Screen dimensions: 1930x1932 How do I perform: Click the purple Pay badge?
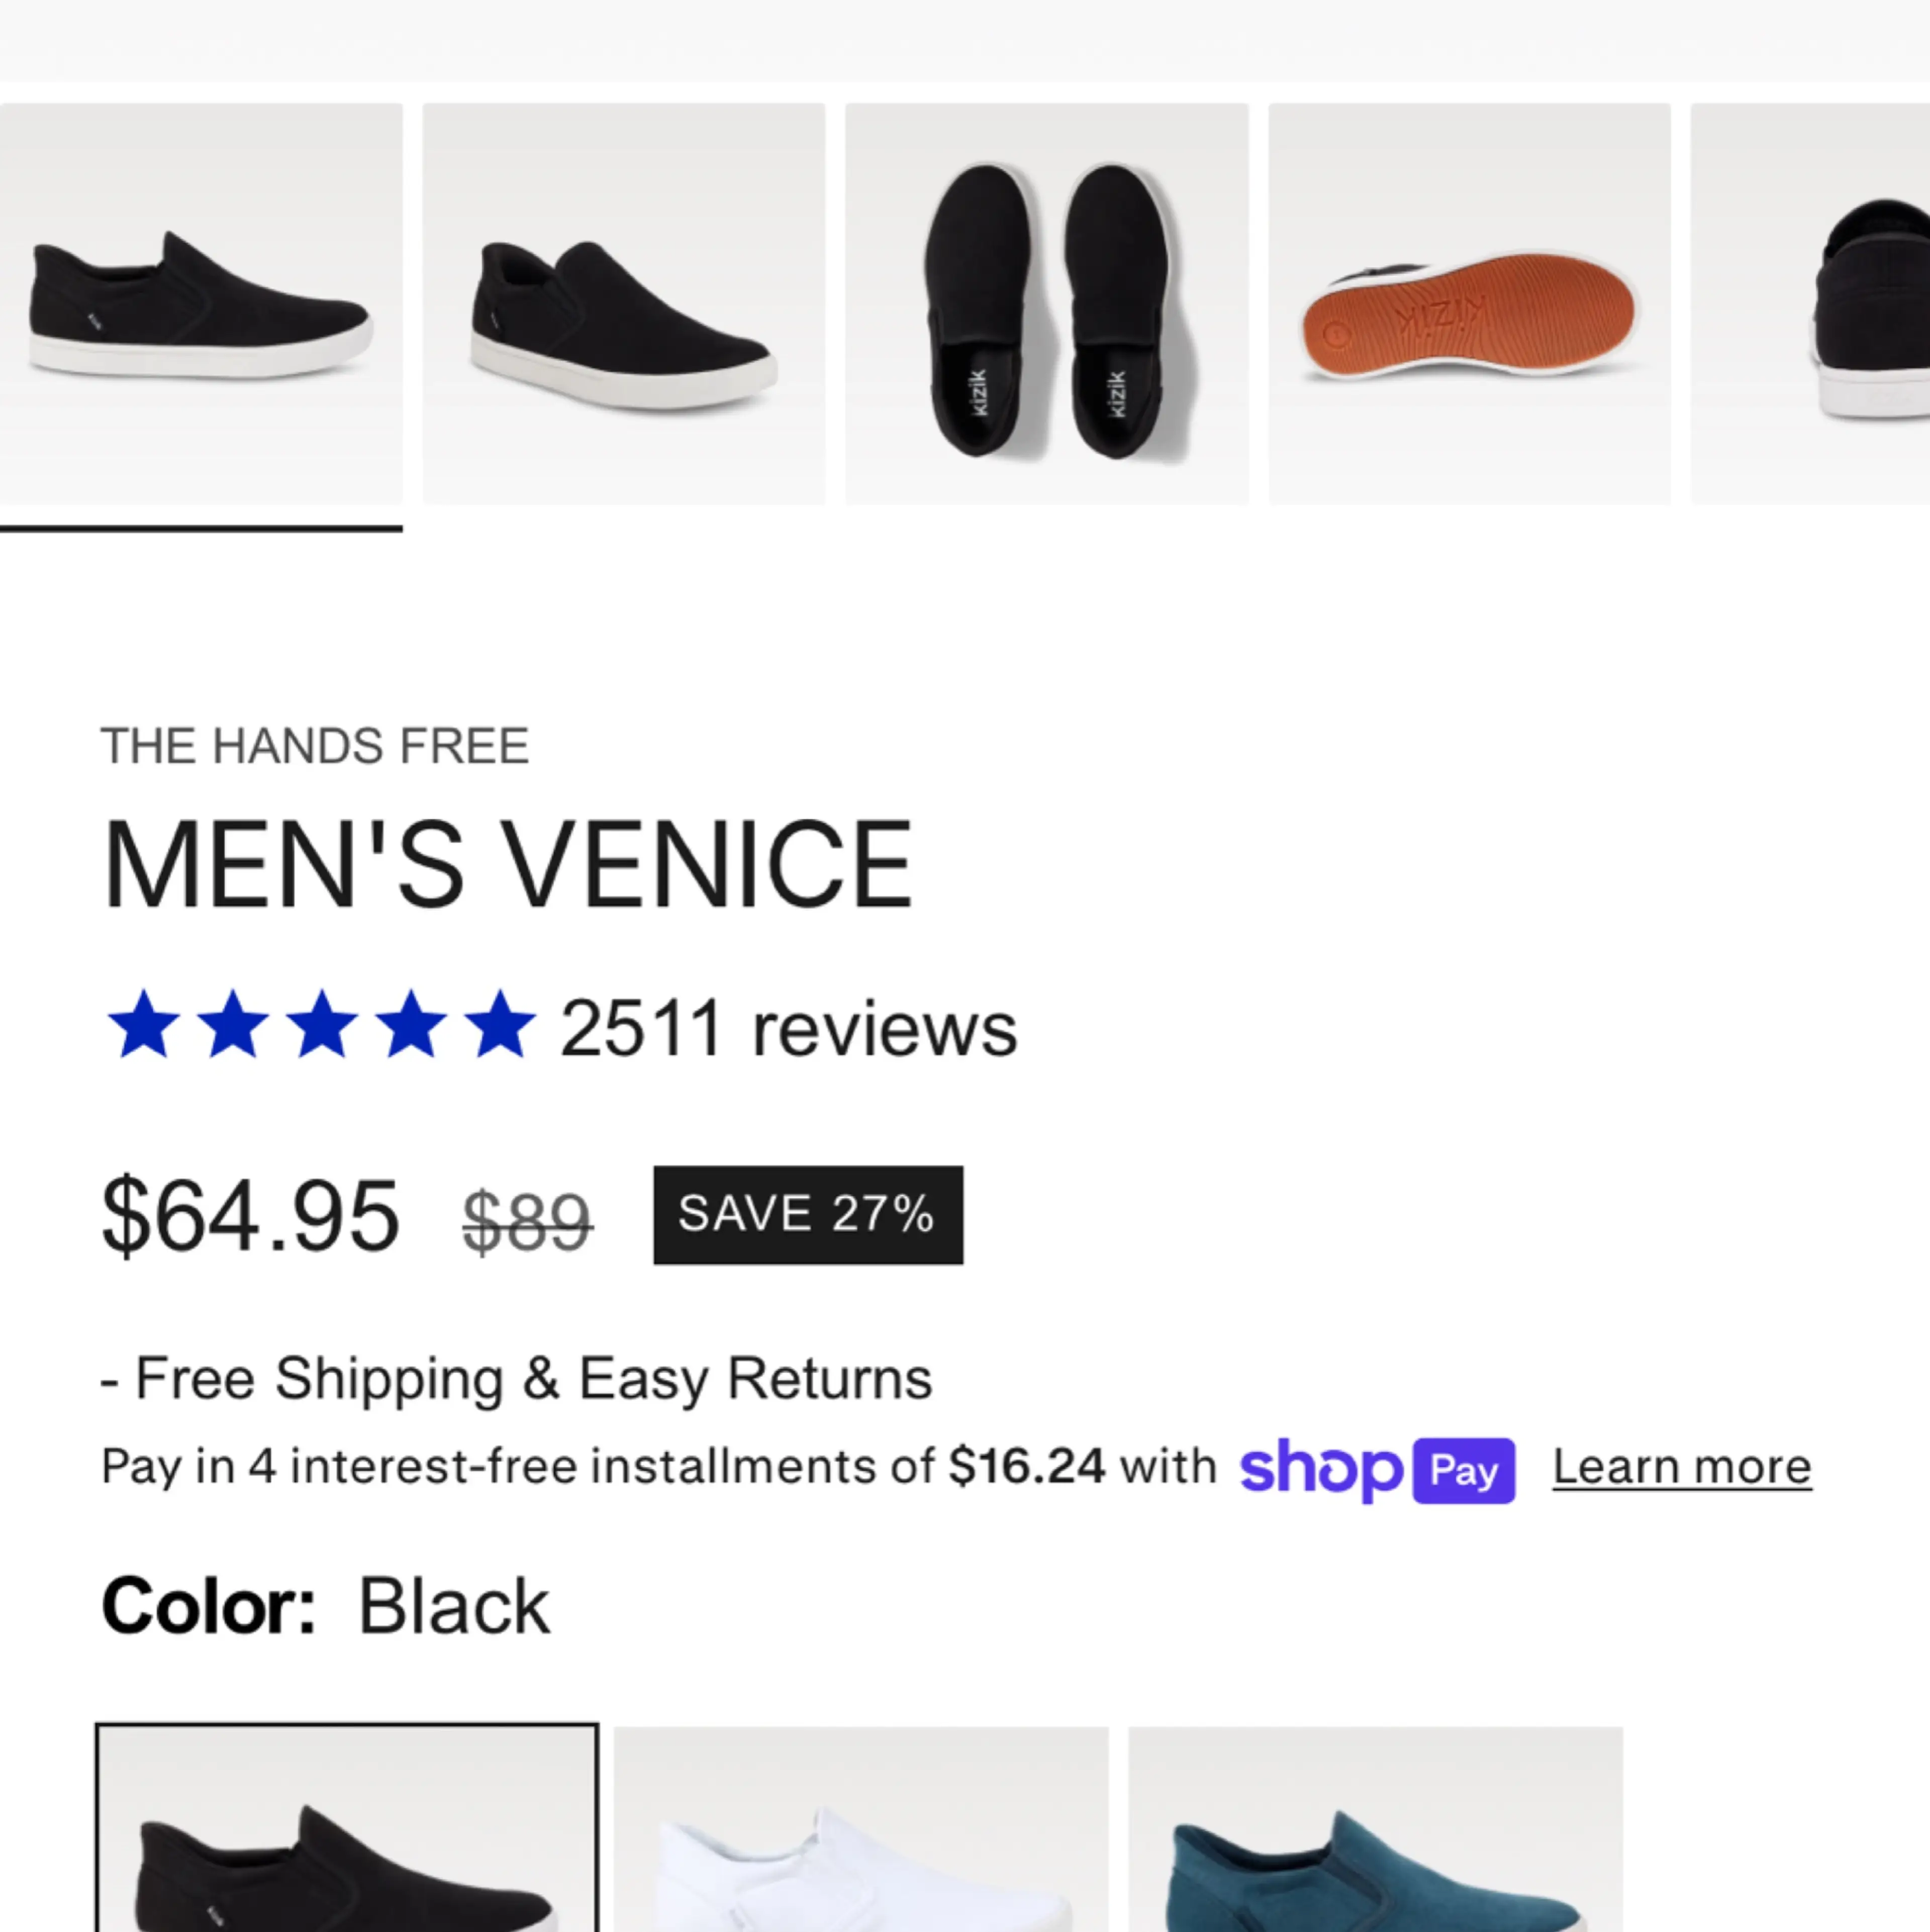tap(1463, 1471)
